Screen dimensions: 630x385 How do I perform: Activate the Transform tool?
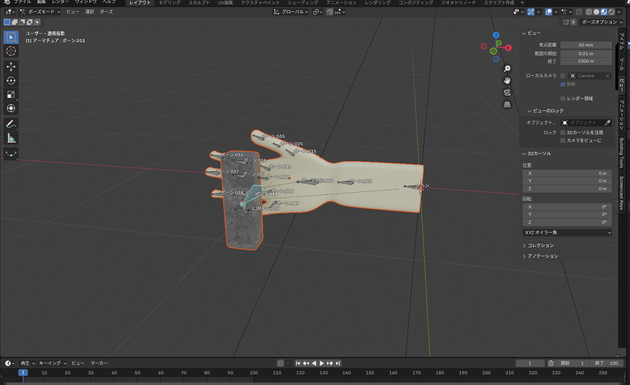coord(11,108)
